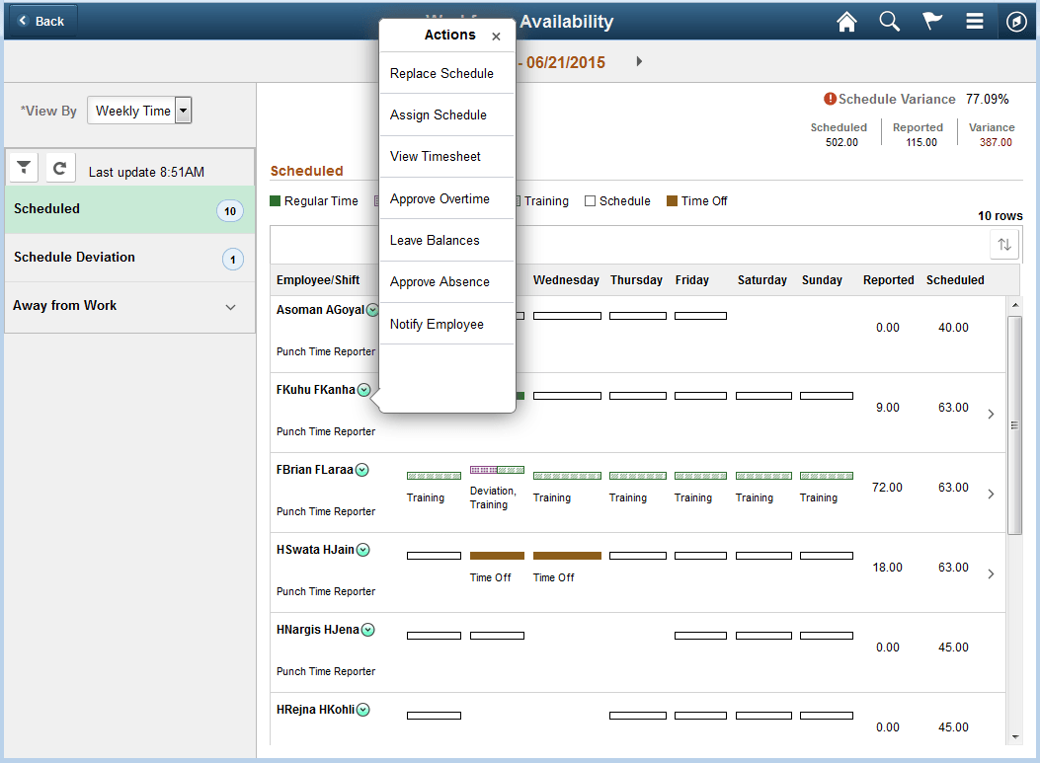
Task: Open global search via the magnifier icon
Action: (889, 21)
